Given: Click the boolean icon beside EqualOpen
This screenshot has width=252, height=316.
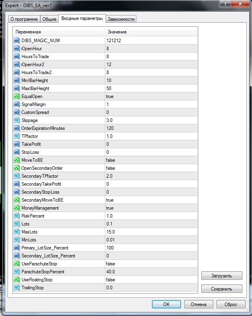Looking at the screenshot, I should (x=17, y=96).
